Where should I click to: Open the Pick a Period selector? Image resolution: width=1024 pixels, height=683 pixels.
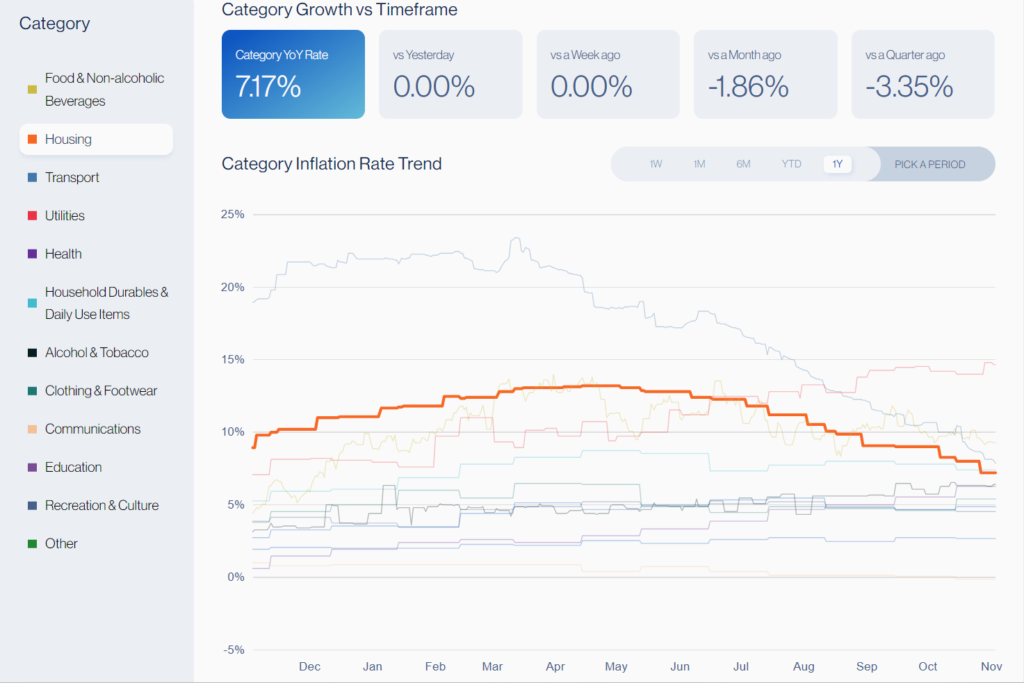click(x=929, y=165)
